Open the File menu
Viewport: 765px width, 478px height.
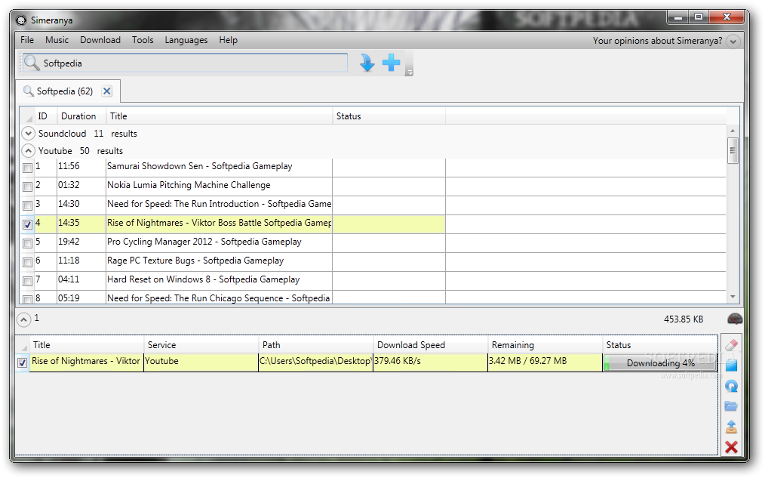(x=27, y=40)
